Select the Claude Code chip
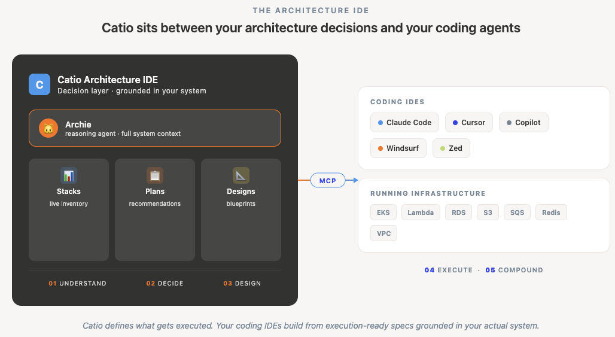The width and height of the screenshot is (615, 337). click(405, 123)
